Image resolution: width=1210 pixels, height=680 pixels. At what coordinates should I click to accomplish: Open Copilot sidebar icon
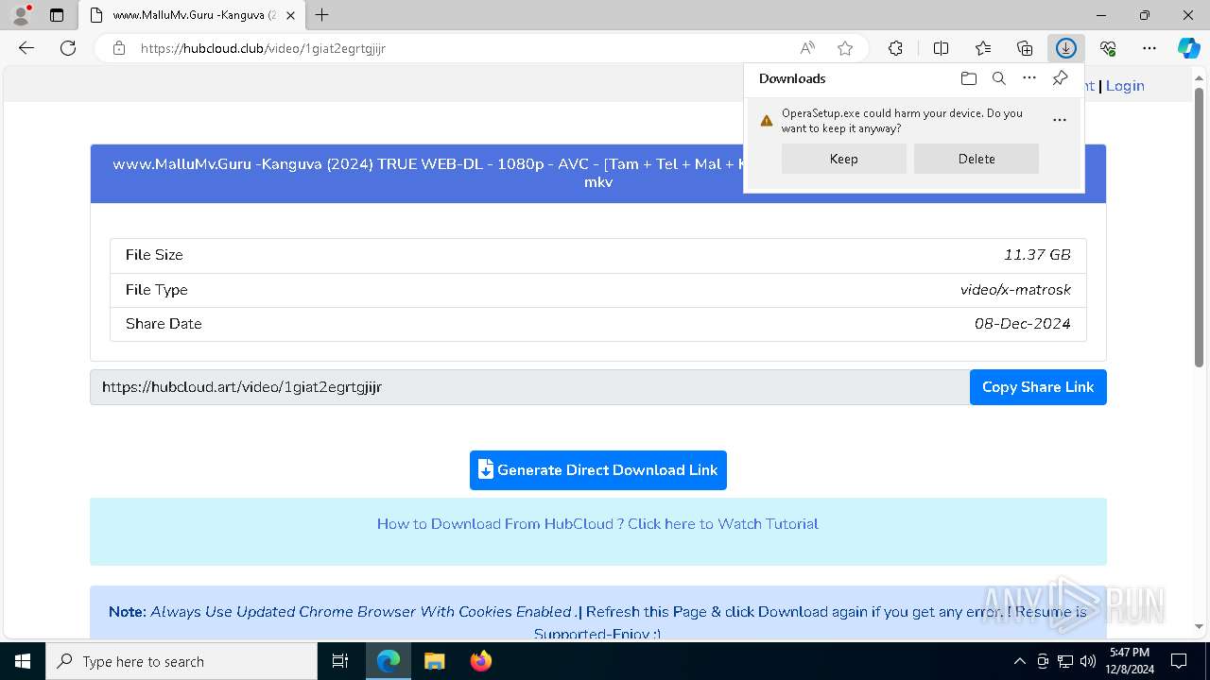click(x=1189, y=48)
